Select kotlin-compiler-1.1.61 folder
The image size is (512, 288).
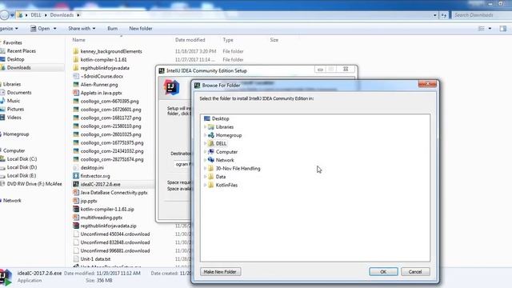103,60
